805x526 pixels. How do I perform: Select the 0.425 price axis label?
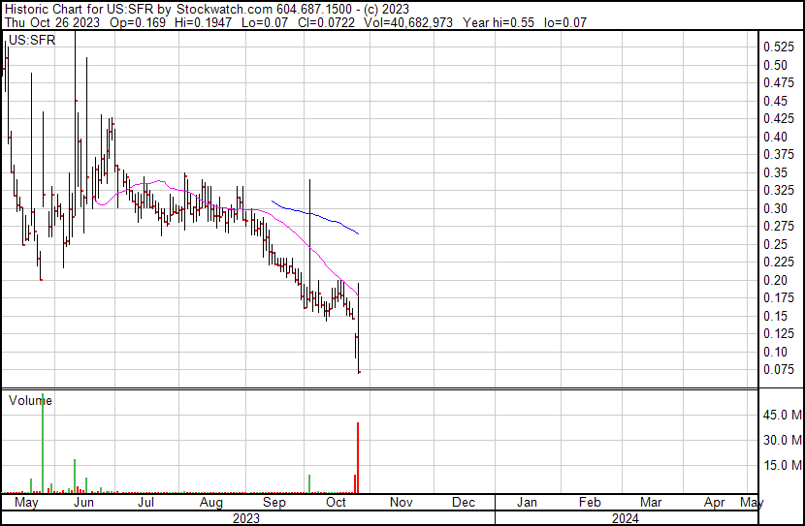point(779,119)
